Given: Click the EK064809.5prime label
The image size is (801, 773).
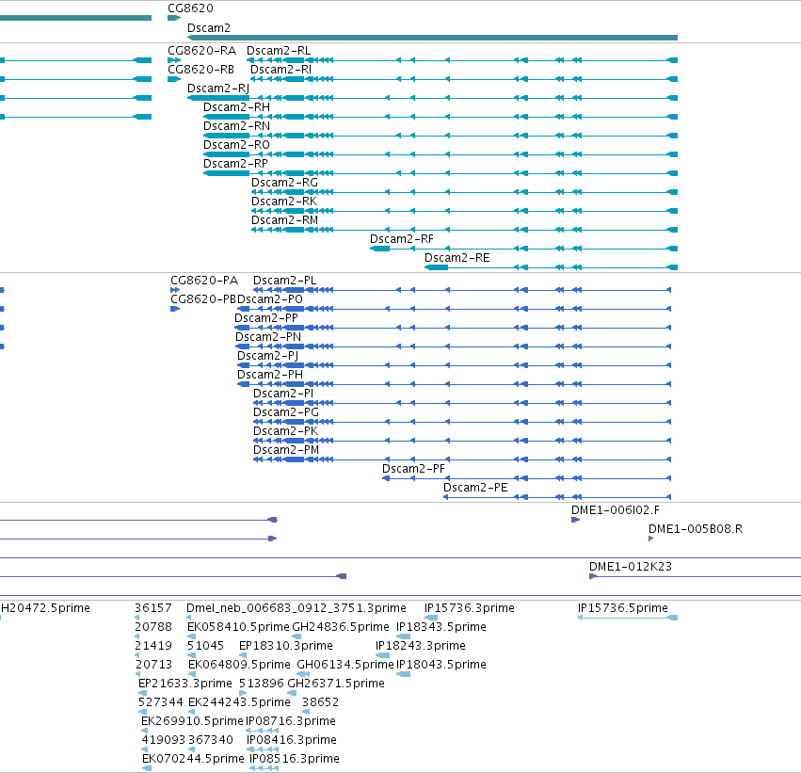Looking at the screenshot, I should (239, 665).
